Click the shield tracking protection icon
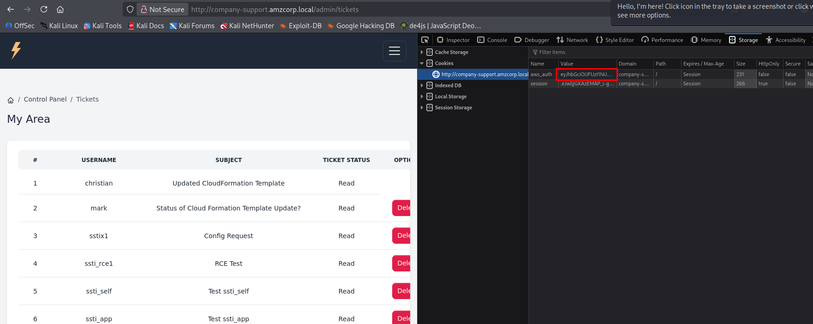The width and height of the screenshot is (813, 324). point(130,9)
